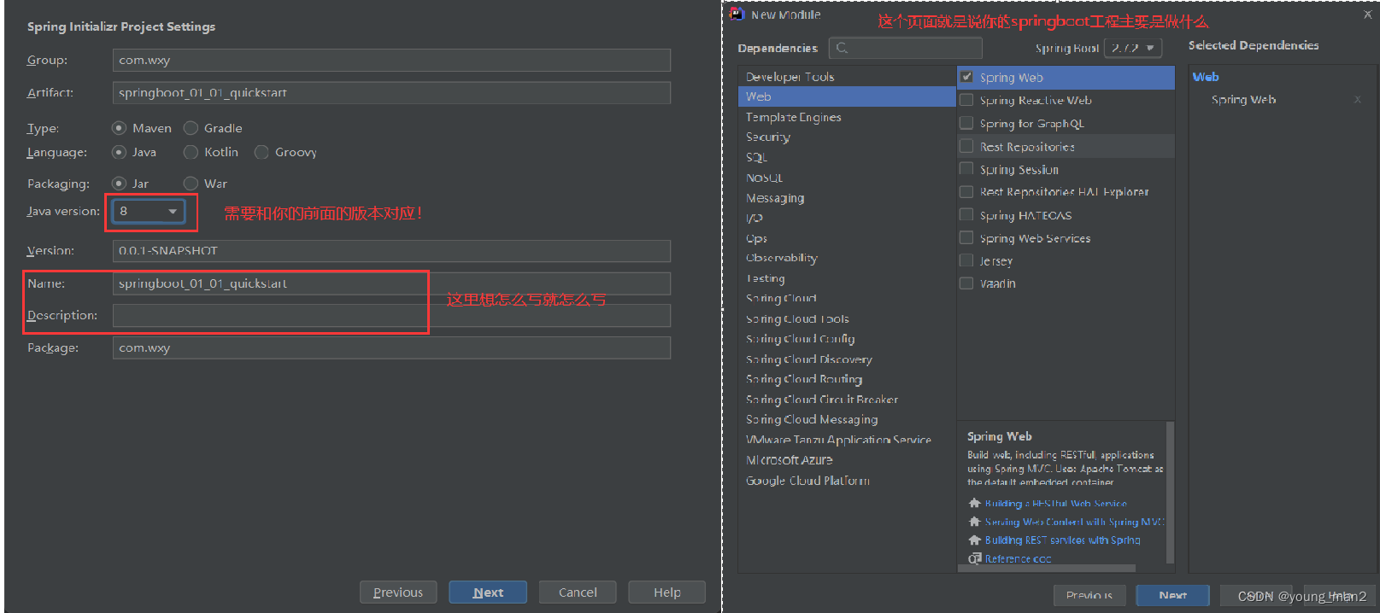This screenshot has height=613, width=1380.
Task: Choose Java as the language
Action: pos(119,152)
